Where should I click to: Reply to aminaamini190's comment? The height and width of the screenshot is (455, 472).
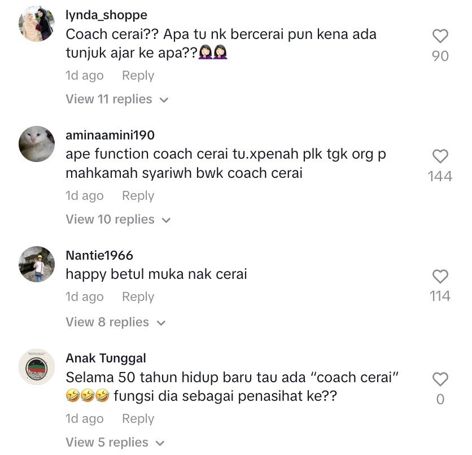138,195
